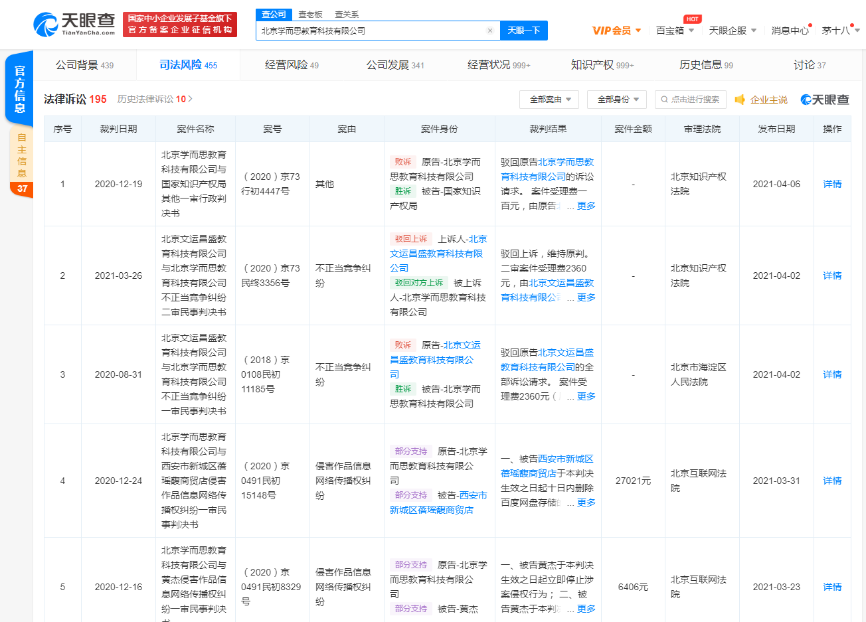Open the 全部案由 dropdown filter
Image resolution: width=866 pixels, height=622 pixels.
(549, 100)
